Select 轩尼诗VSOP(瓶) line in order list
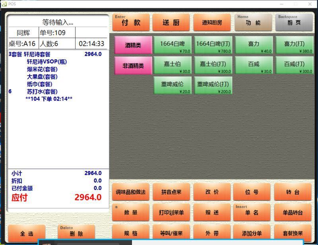 pyautogui.click(x=46, y=62)
